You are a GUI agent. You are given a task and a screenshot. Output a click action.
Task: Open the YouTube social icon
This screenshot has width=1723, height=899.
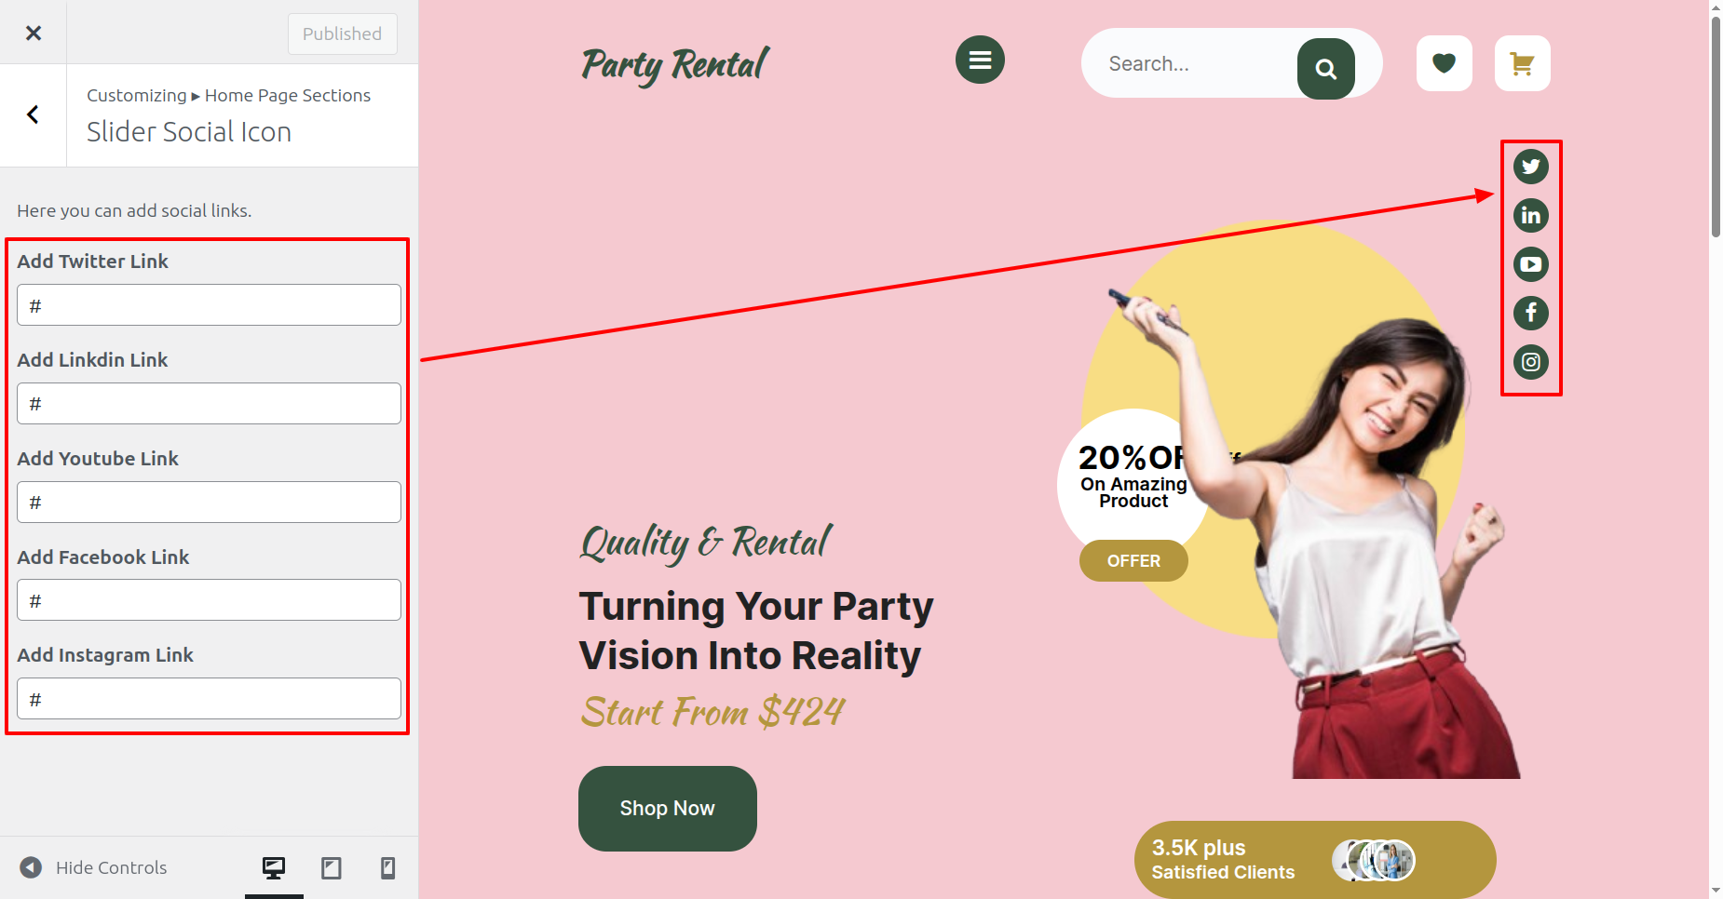(1530, 264)
